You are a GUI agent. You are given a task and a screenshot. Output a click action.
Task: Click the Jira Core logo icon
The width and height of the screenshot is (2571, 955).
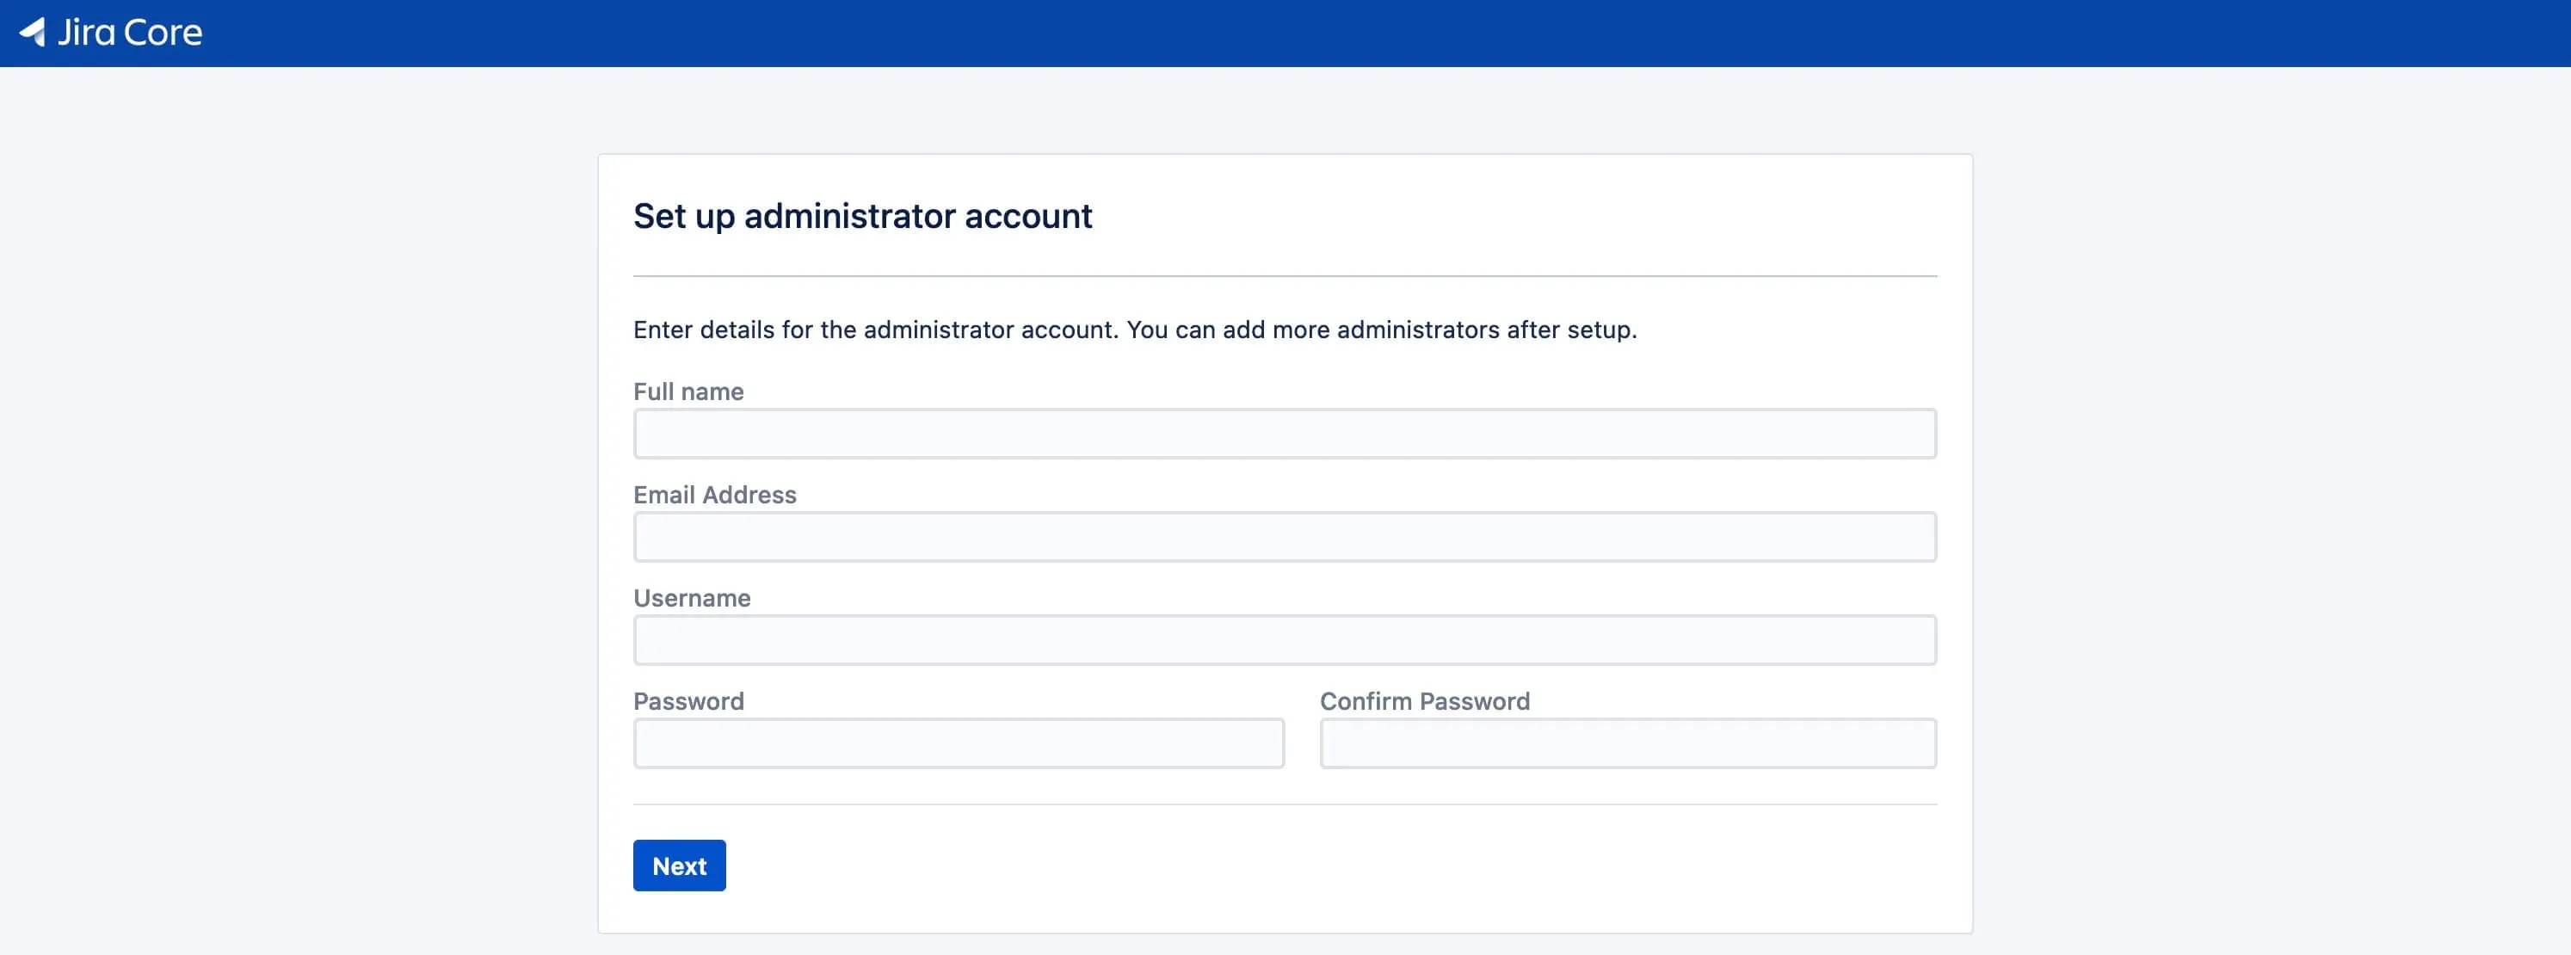coord(32,32)
